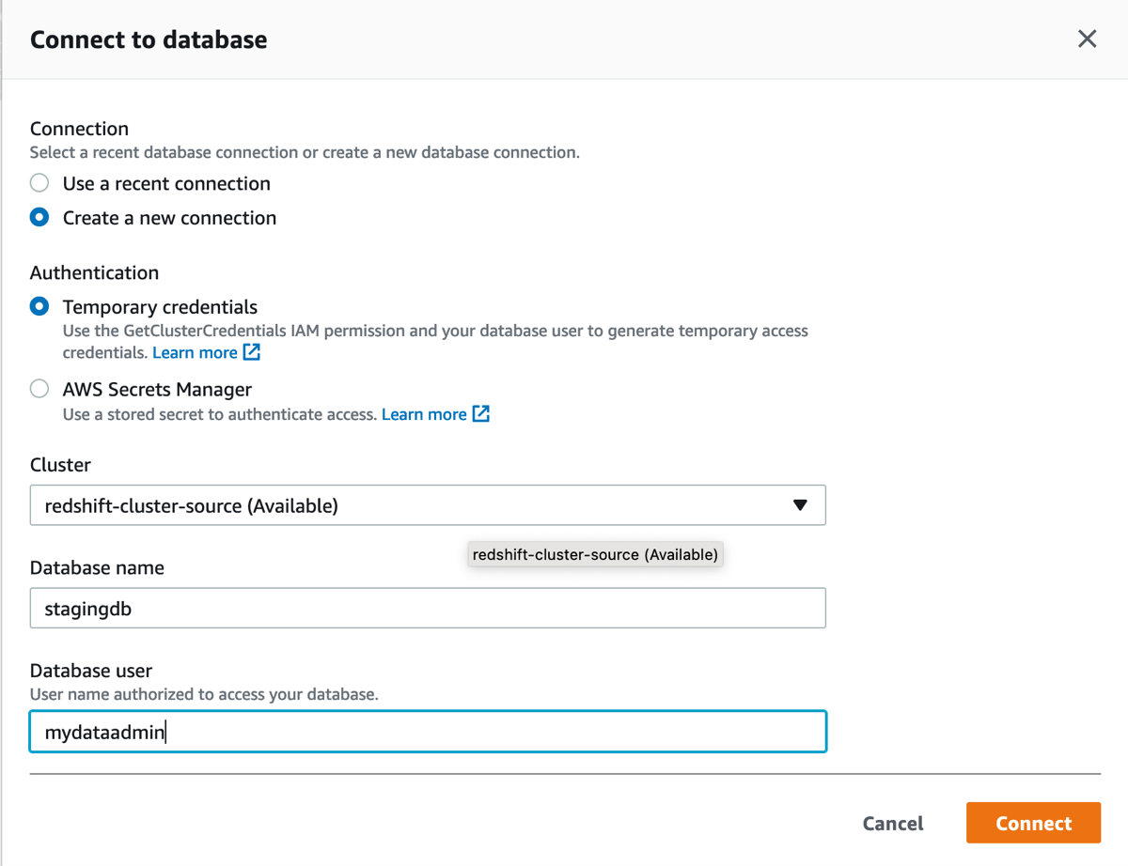Enable AWS Secrets Manager authentication radio
The image size is (1128, 866).
pyautogui.click(x=39, y=389)
